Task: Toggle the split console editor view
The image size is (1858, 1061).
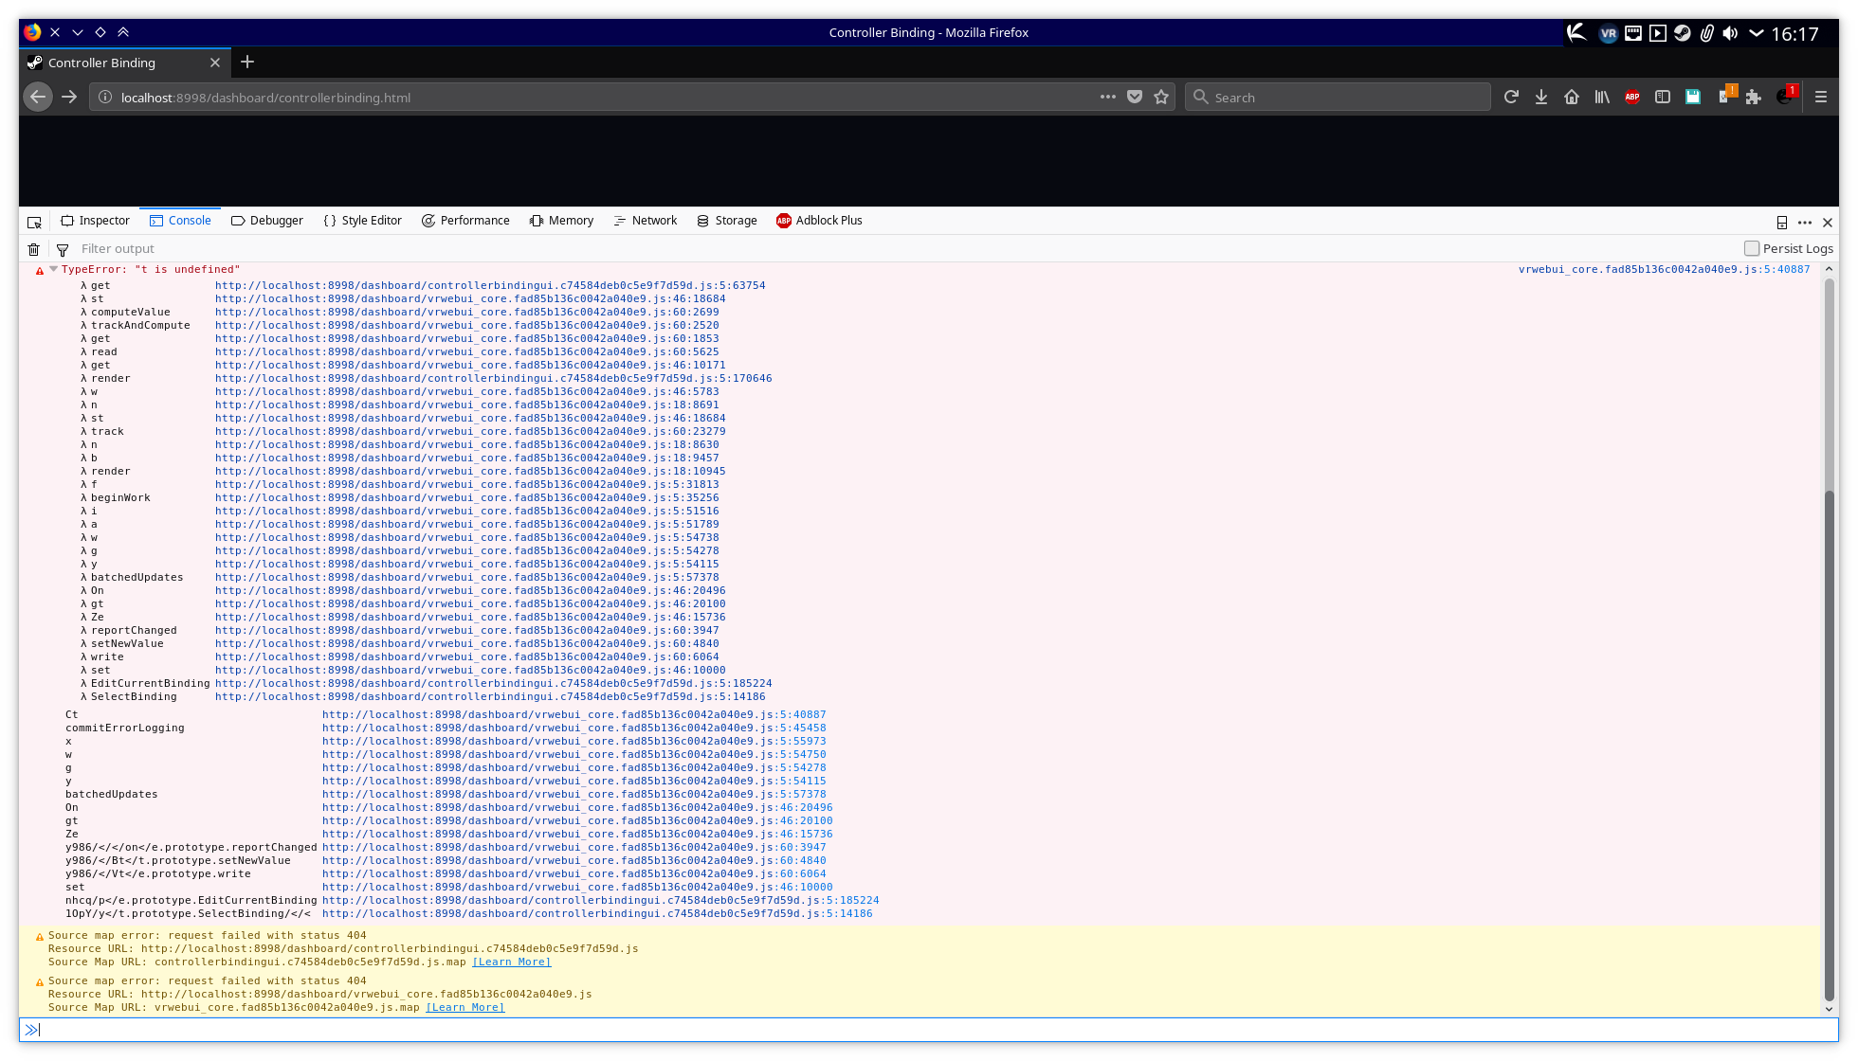Action: [1781, 222]
